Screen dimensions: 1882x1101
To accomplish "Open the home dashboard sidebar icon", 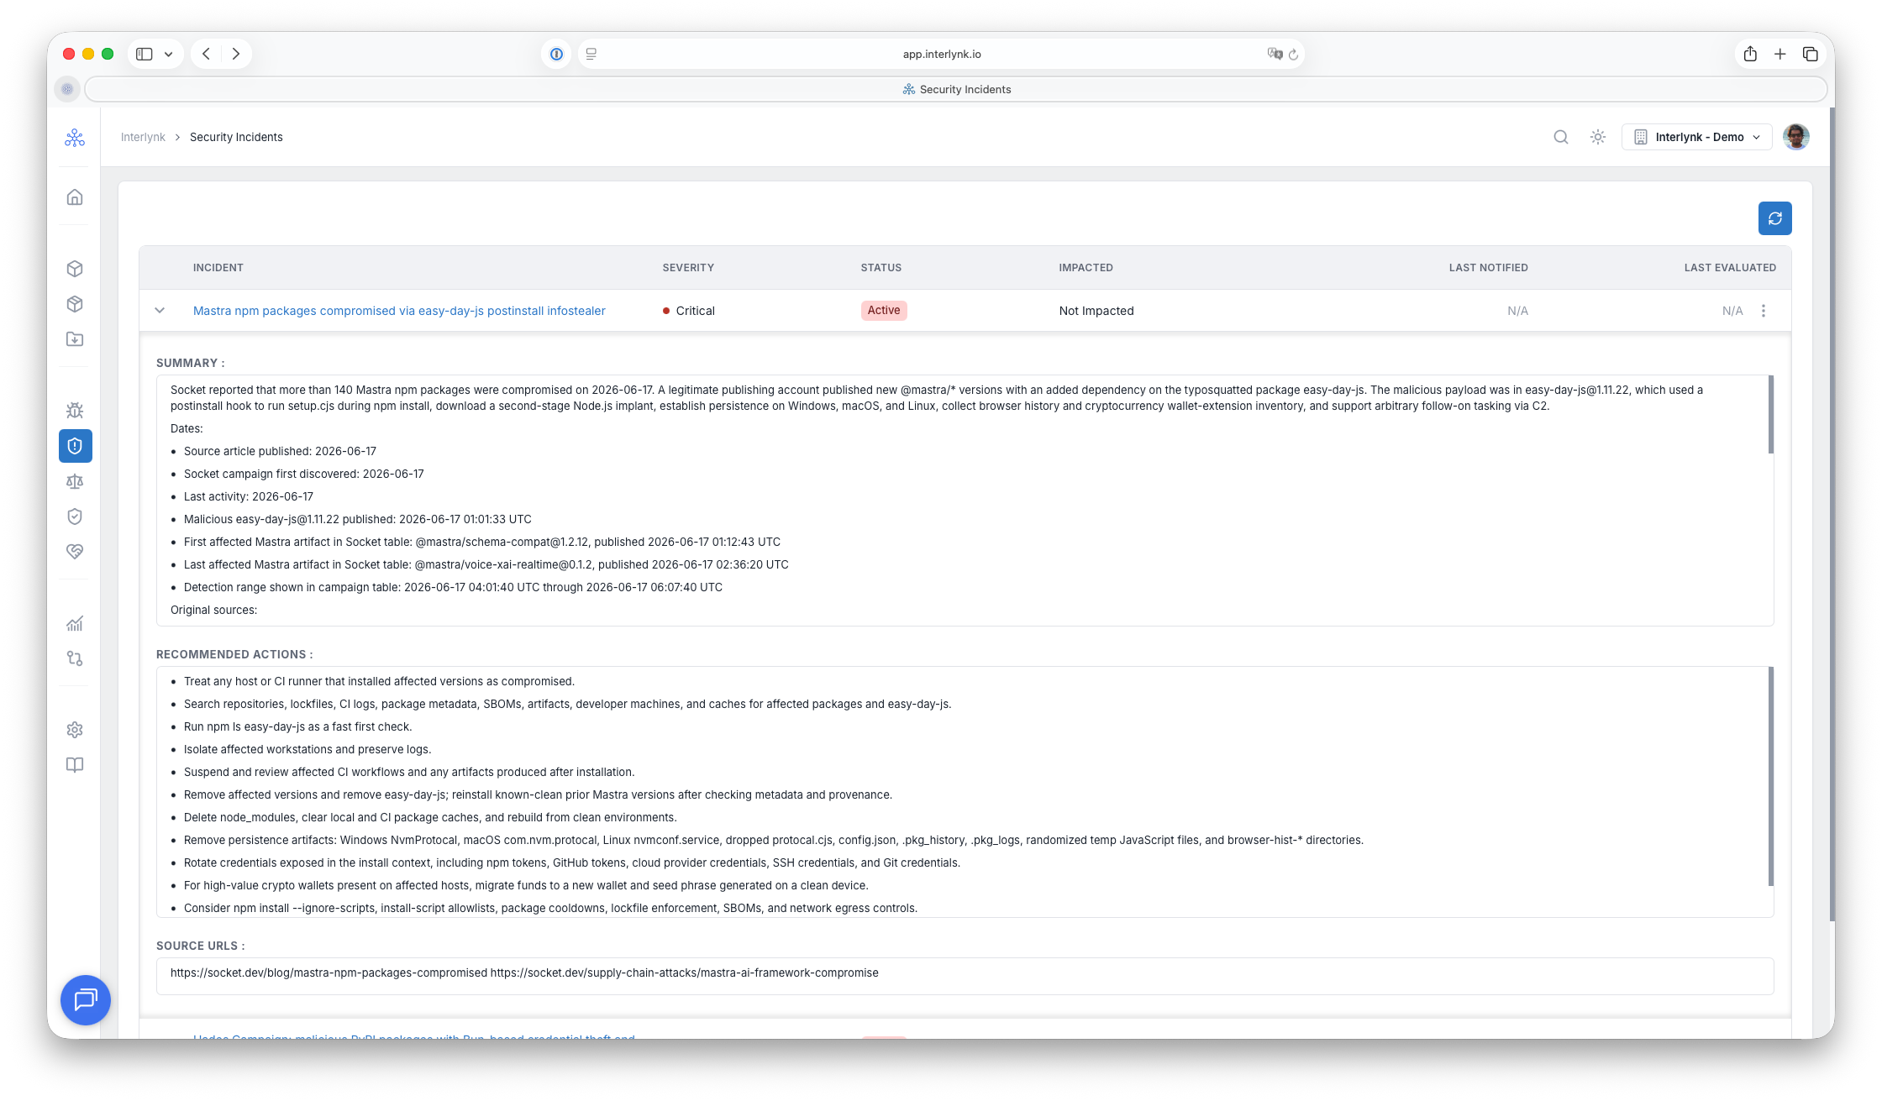I will click(x=75, y=197).
